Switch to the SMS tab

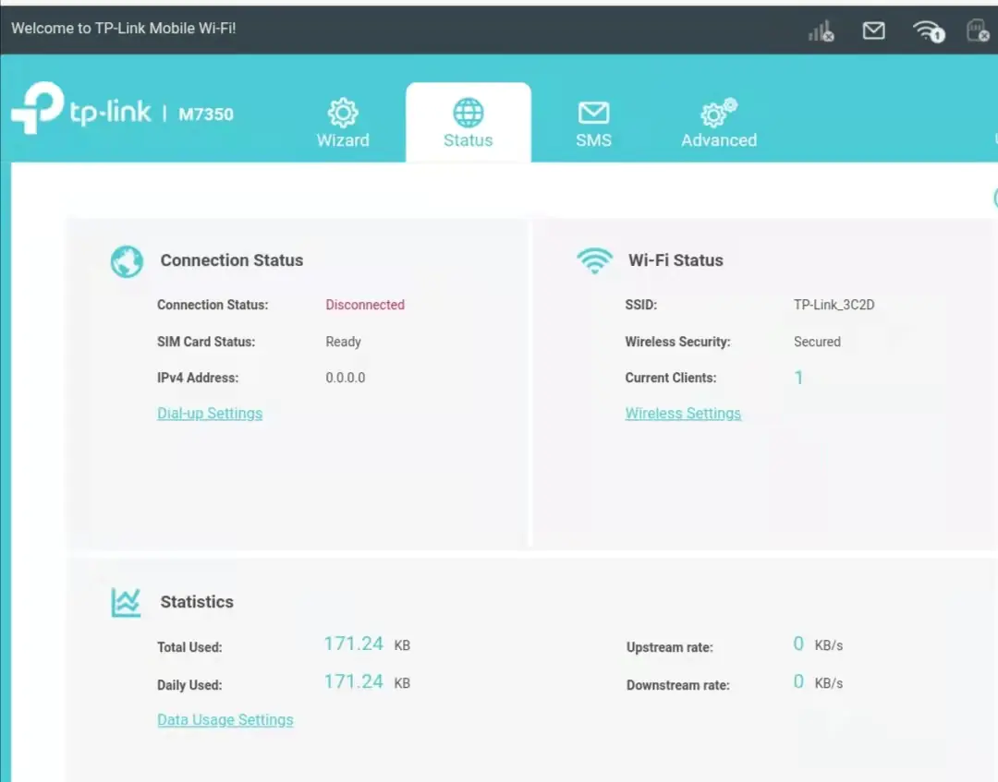[593, 125]
